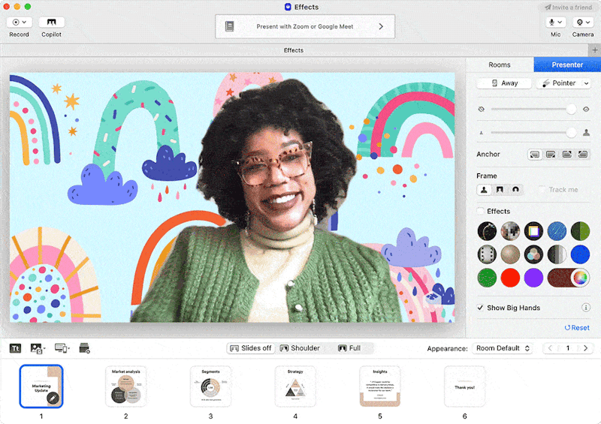Activate the Pointer tool

pos(559,83)
